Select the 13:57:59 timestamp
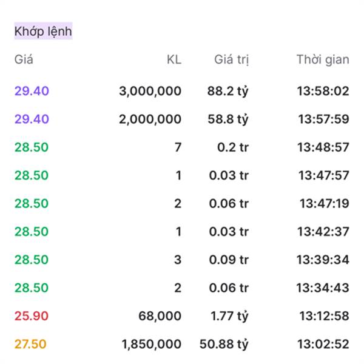364x364 pixels. click(323, 119)
